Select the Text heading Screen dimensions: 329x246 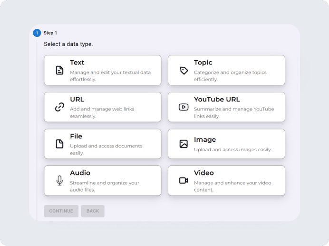(x=77, y=63)
